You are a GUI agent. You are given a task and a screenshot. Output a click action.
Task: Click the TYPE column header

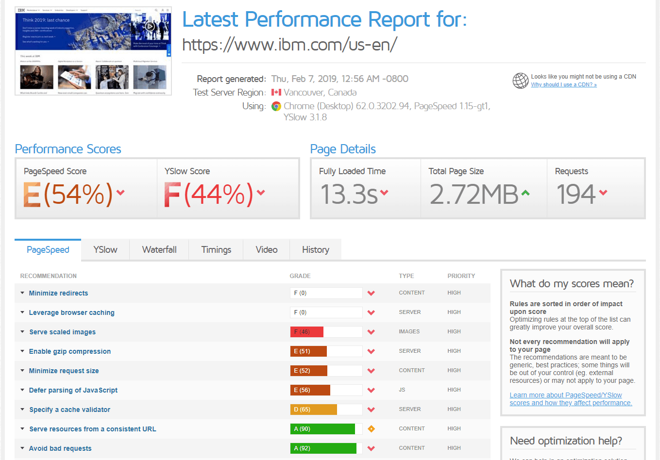406,276
